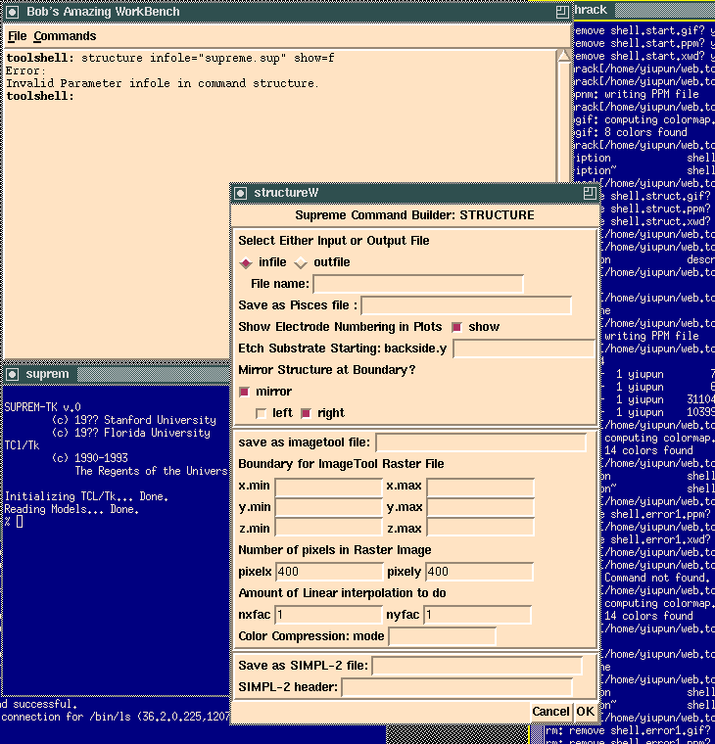Click the Save as SIMPL-2 file field

pos(476,666)
